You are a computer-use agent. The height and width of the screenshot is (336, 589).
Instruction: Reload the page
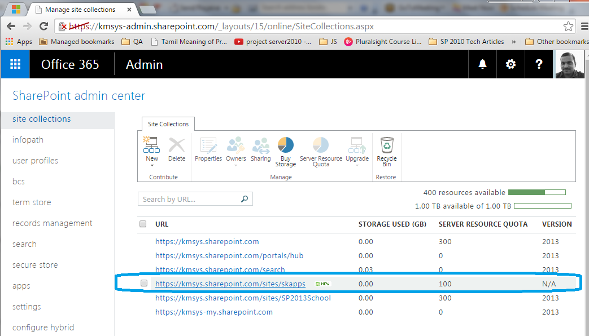(43, 26)
